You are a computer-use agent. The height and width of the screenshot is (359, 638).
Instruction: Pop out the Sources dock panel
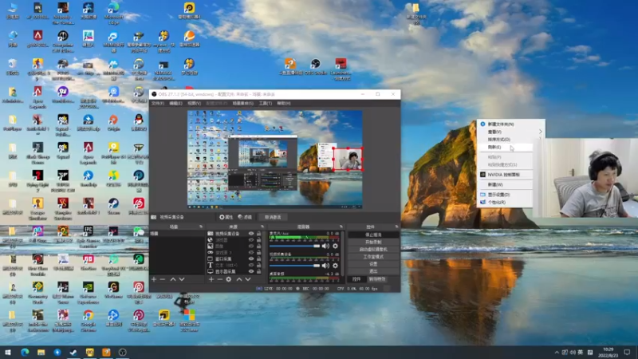click(262, 227)
